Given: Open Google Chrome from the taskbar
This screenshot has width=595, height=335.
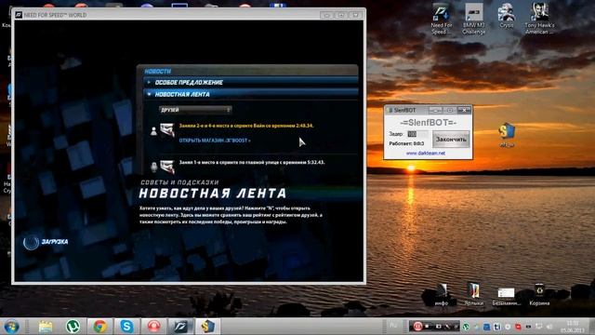Looking at the screenshot, I should point(99,327).
